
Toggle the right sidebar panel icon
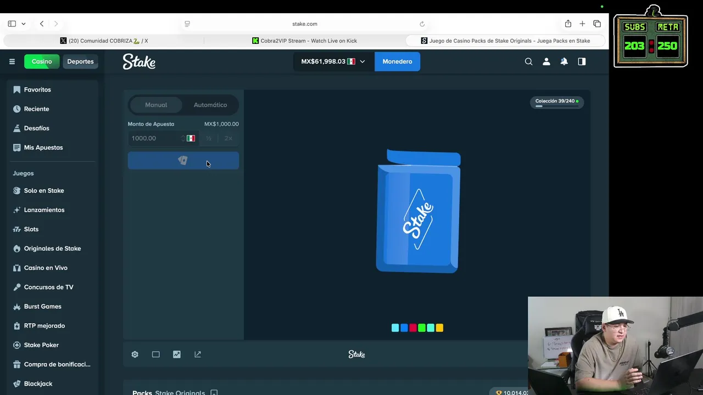click(582, 61)
